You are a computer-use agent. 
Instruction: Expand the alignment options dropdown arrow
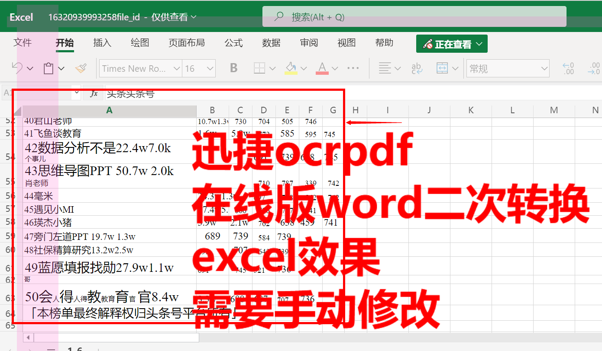(x=398, y=68)
